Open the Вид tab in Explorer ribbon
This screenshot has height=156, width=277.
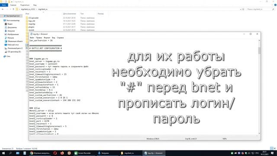[35, 5]
